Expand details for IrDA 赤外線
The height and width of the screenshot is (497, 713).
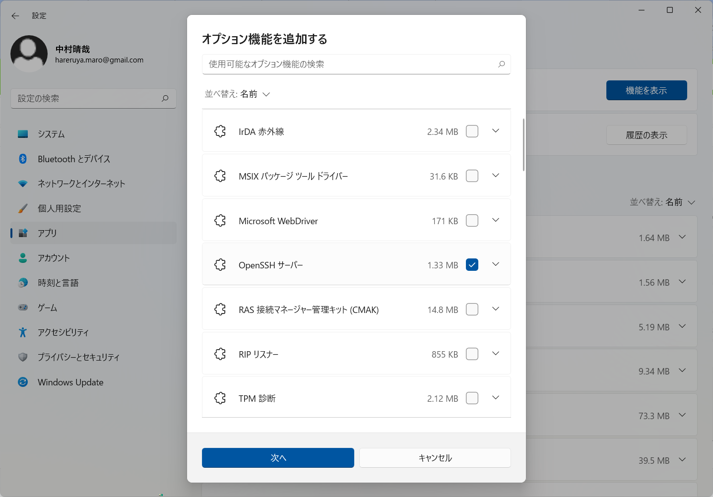(496, 131)
